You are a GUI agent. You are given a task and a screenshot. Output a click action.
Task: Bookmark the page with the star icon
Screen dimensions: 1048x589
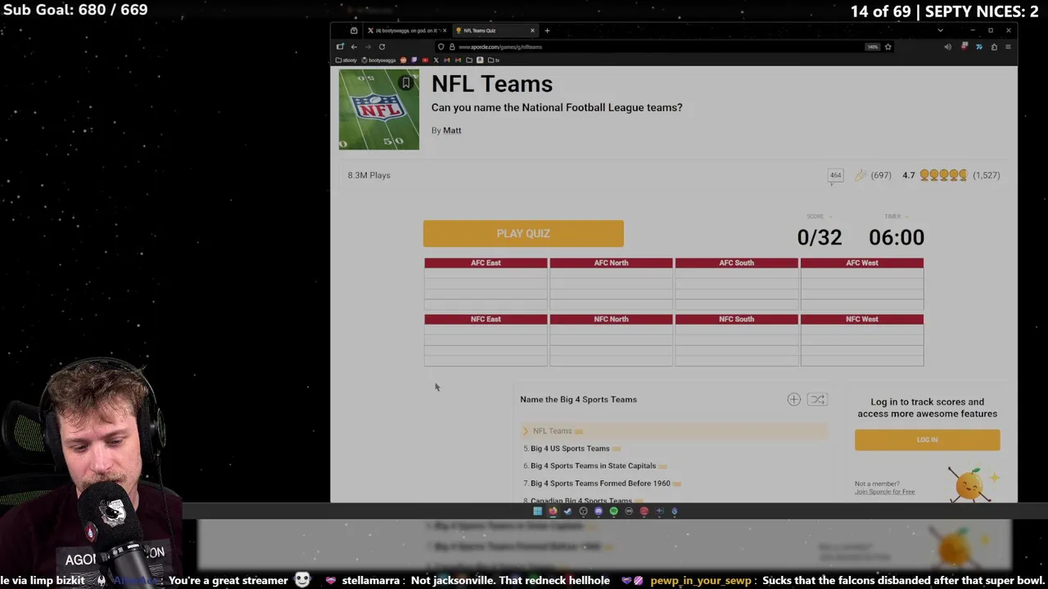point(888,47)
